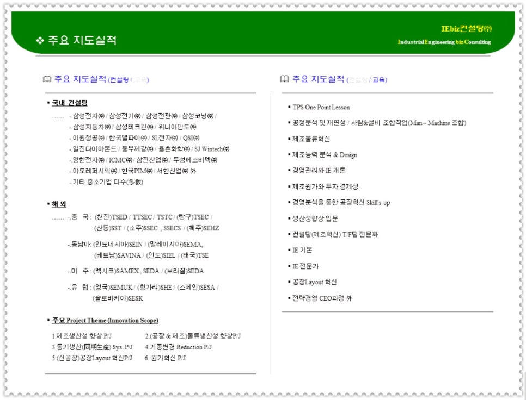
Task: Click the diamond bullet in the green header
Action: click(x=40, y=41)
